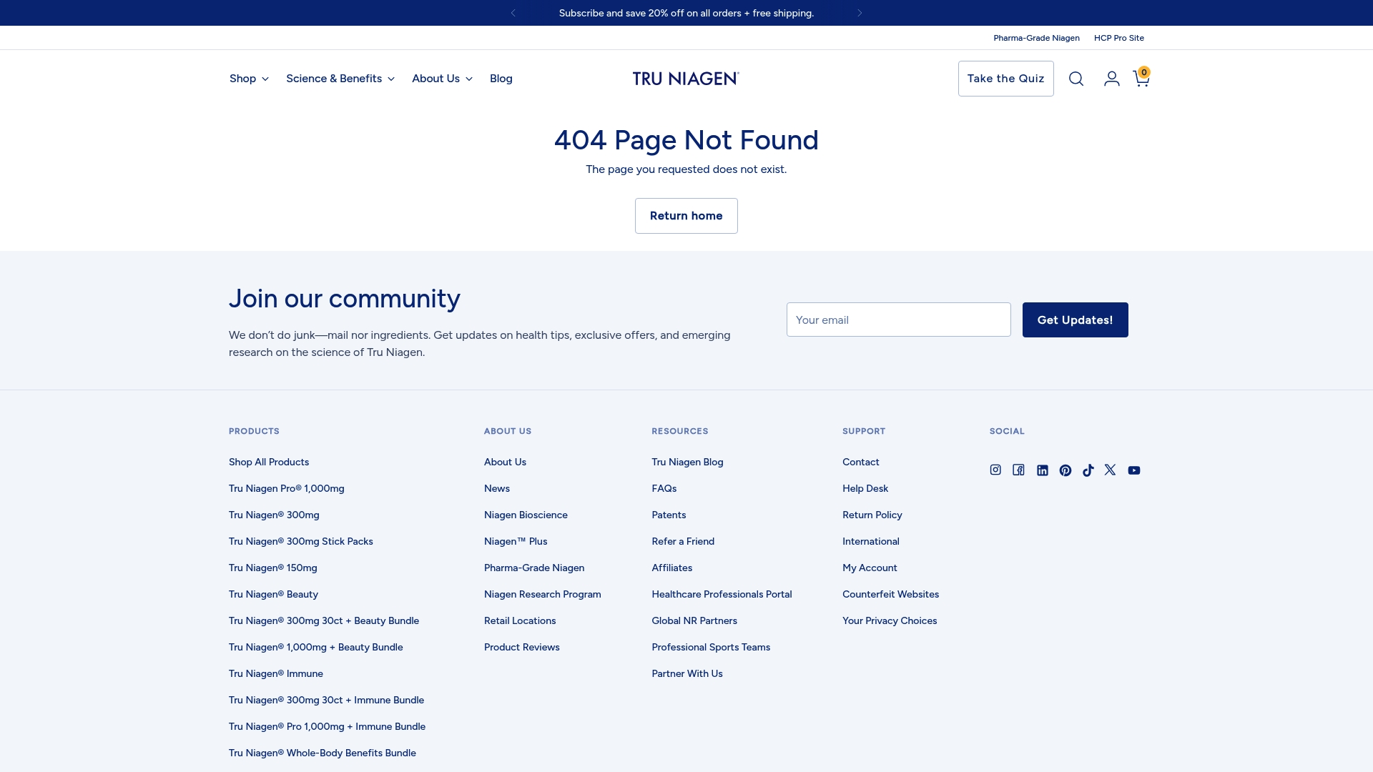
Task: Open the FAQs link
Action: coord(664,489)
